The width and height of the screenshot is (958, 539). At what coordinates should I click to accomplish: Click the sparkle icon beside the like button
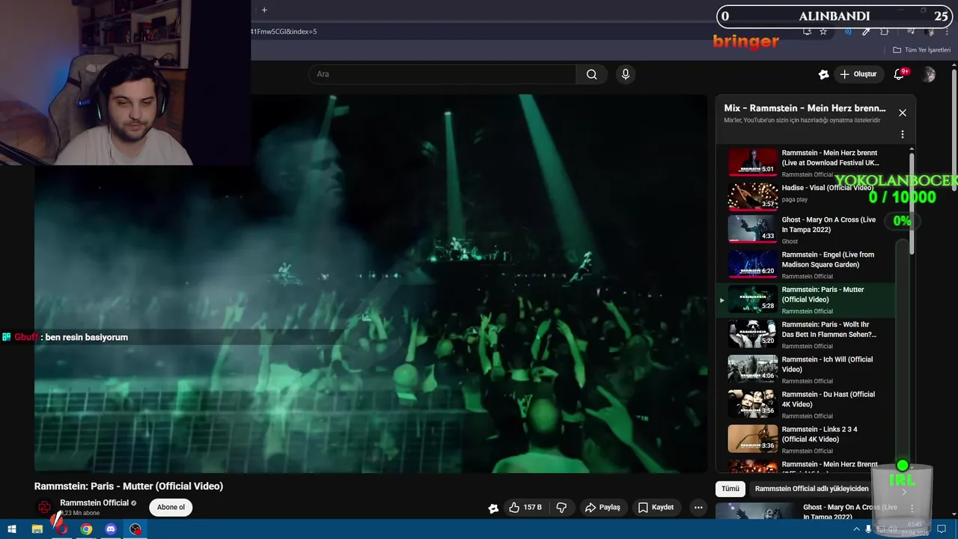pyautogui.click(x=493, y=508)
